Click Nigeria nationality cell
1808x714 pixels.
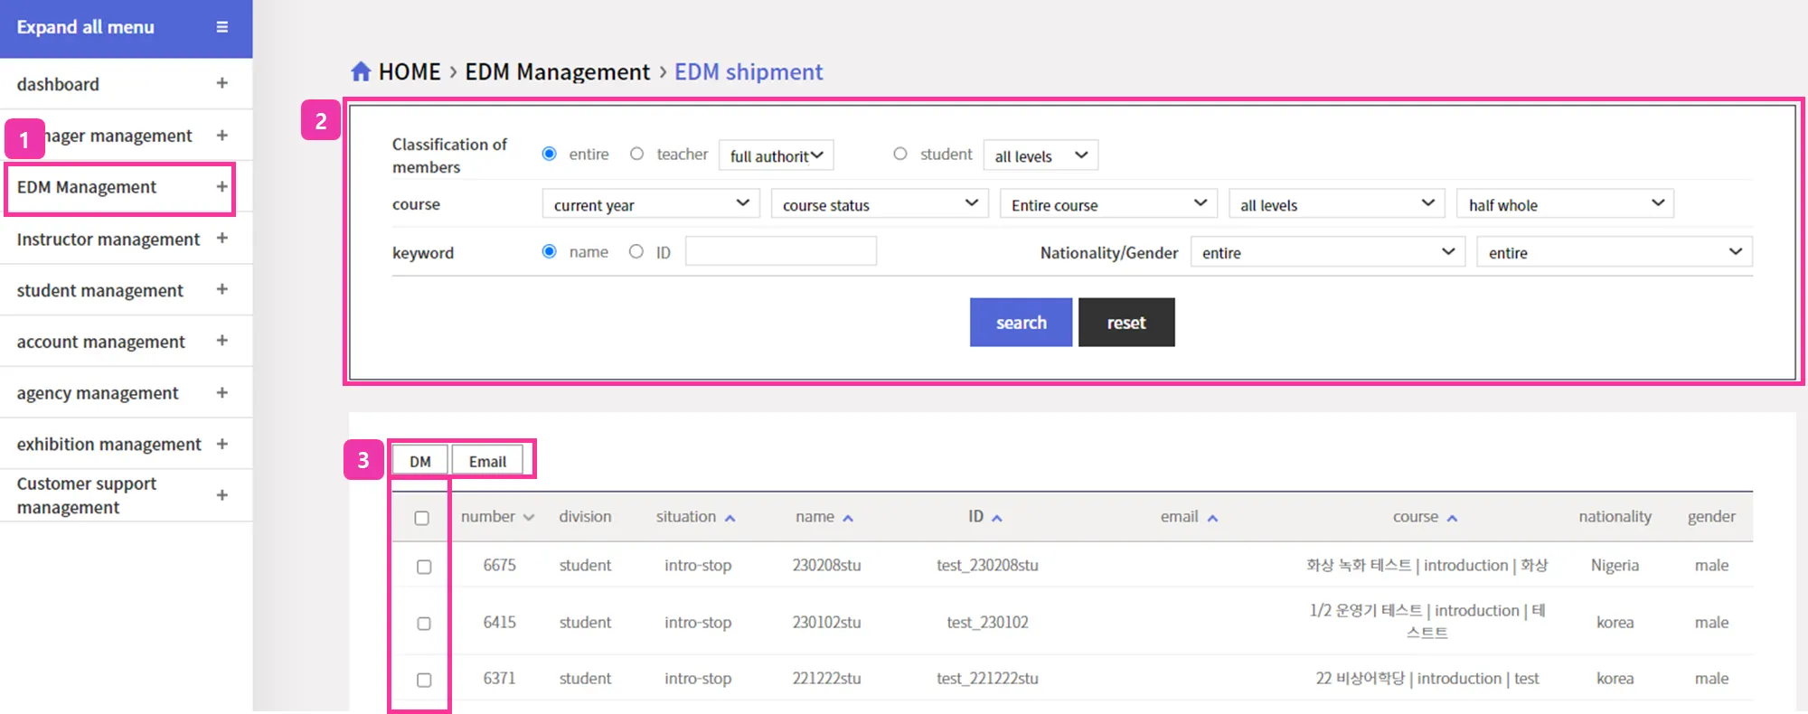point(1615,566)
